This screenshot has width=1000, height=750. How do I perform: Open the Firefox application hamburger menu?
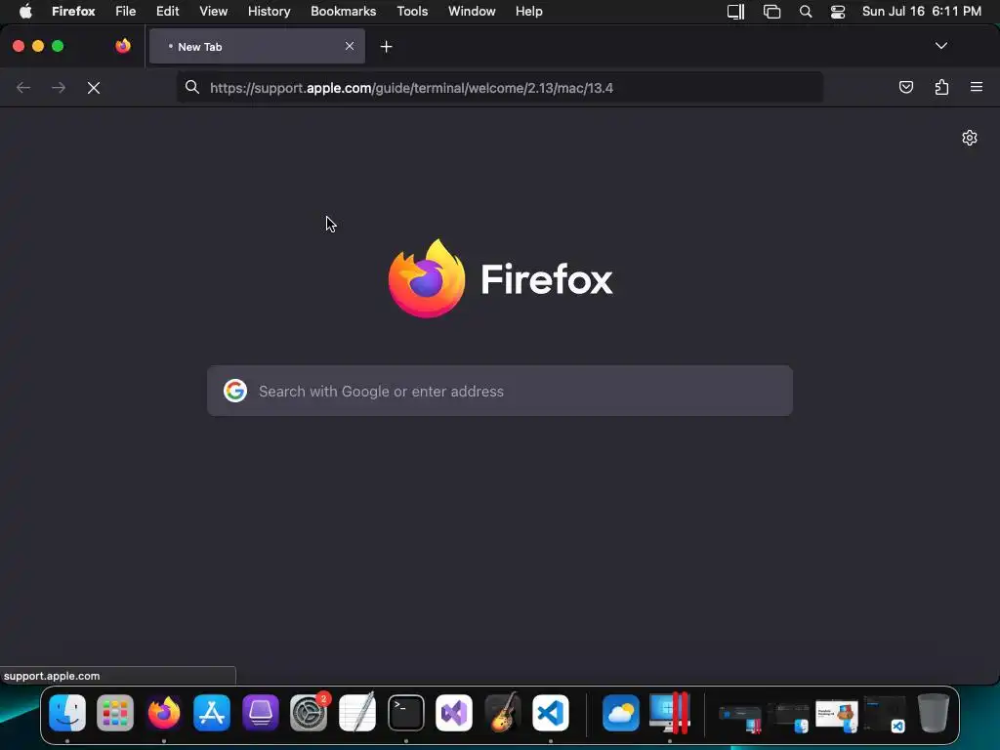point(977,87)
